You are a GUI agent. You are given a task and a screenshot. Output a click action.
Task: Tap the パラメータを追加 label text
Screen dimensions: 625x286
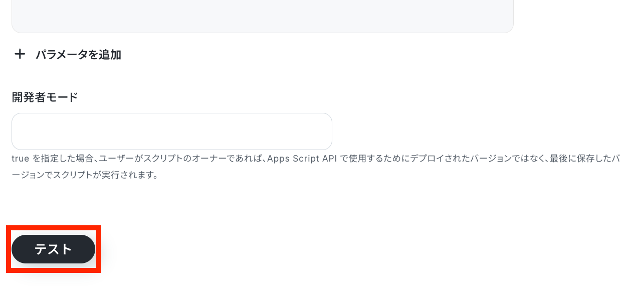pos(78,55)
